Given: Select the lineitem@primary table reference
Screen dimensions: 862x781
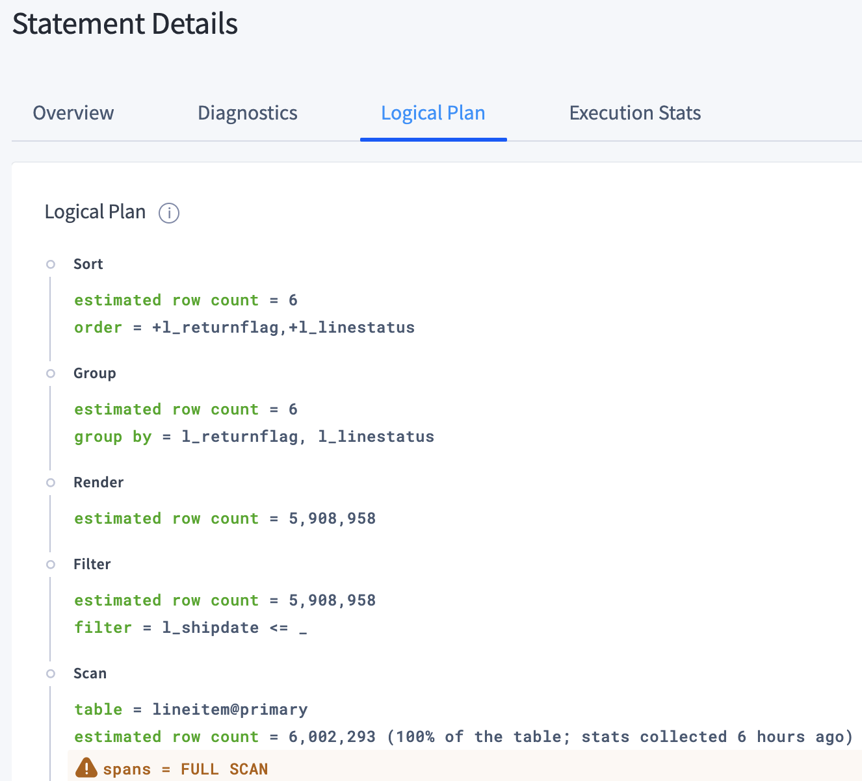Looking at the screenshot, I should click(229, 710).
